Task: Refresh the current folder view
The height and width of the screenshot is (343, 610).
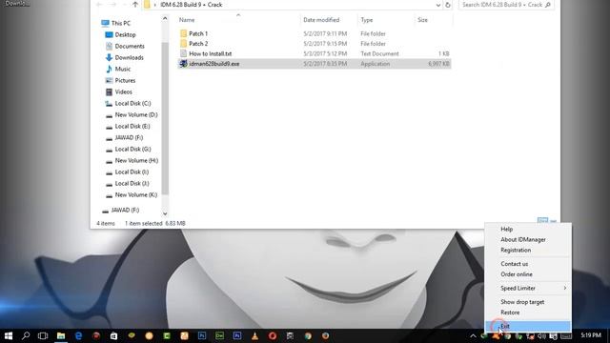Action: pyautogui.click(x=448, y=5)
